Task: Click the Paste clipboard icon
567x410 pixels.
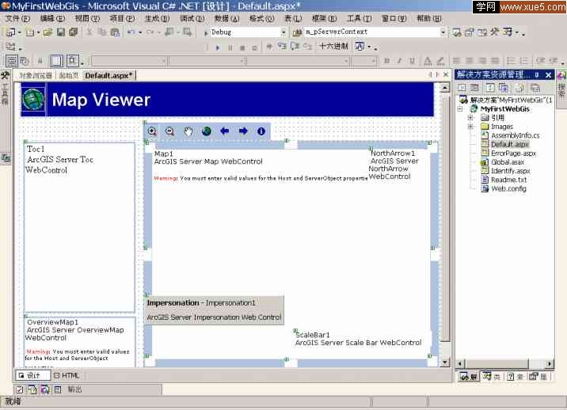Action: coord(115,32)
